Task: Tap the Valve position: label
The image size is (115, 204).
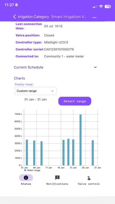Action: (28, 35)
